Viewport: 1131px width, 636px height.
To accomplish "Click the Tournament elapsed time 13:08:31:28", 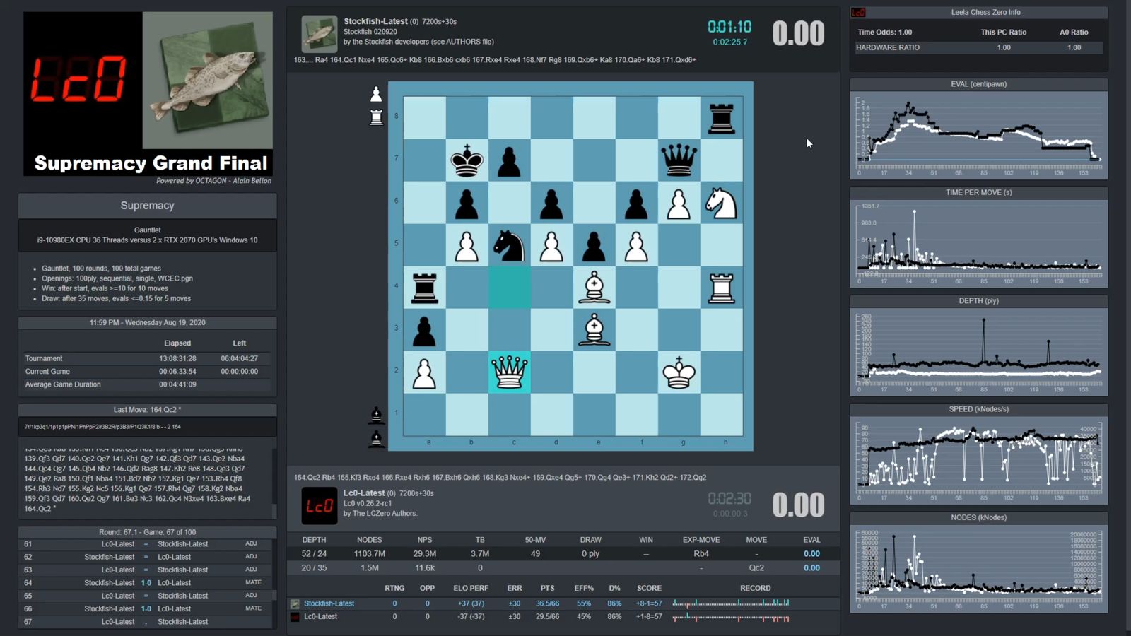I will point(177,359).
